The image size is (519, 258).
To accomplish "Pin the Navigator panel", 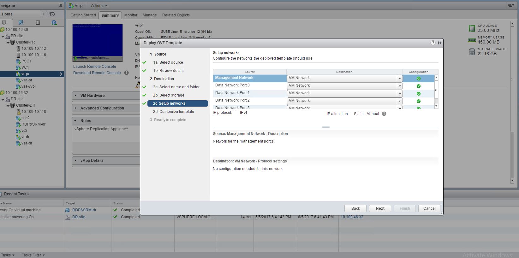I will (61, 6).
